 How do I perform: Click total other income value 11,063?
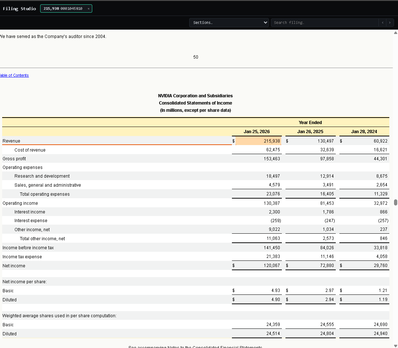(x=273, y=238)
